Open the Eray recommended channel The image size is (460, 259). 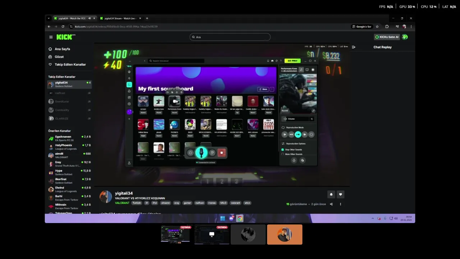coord(69,164)
